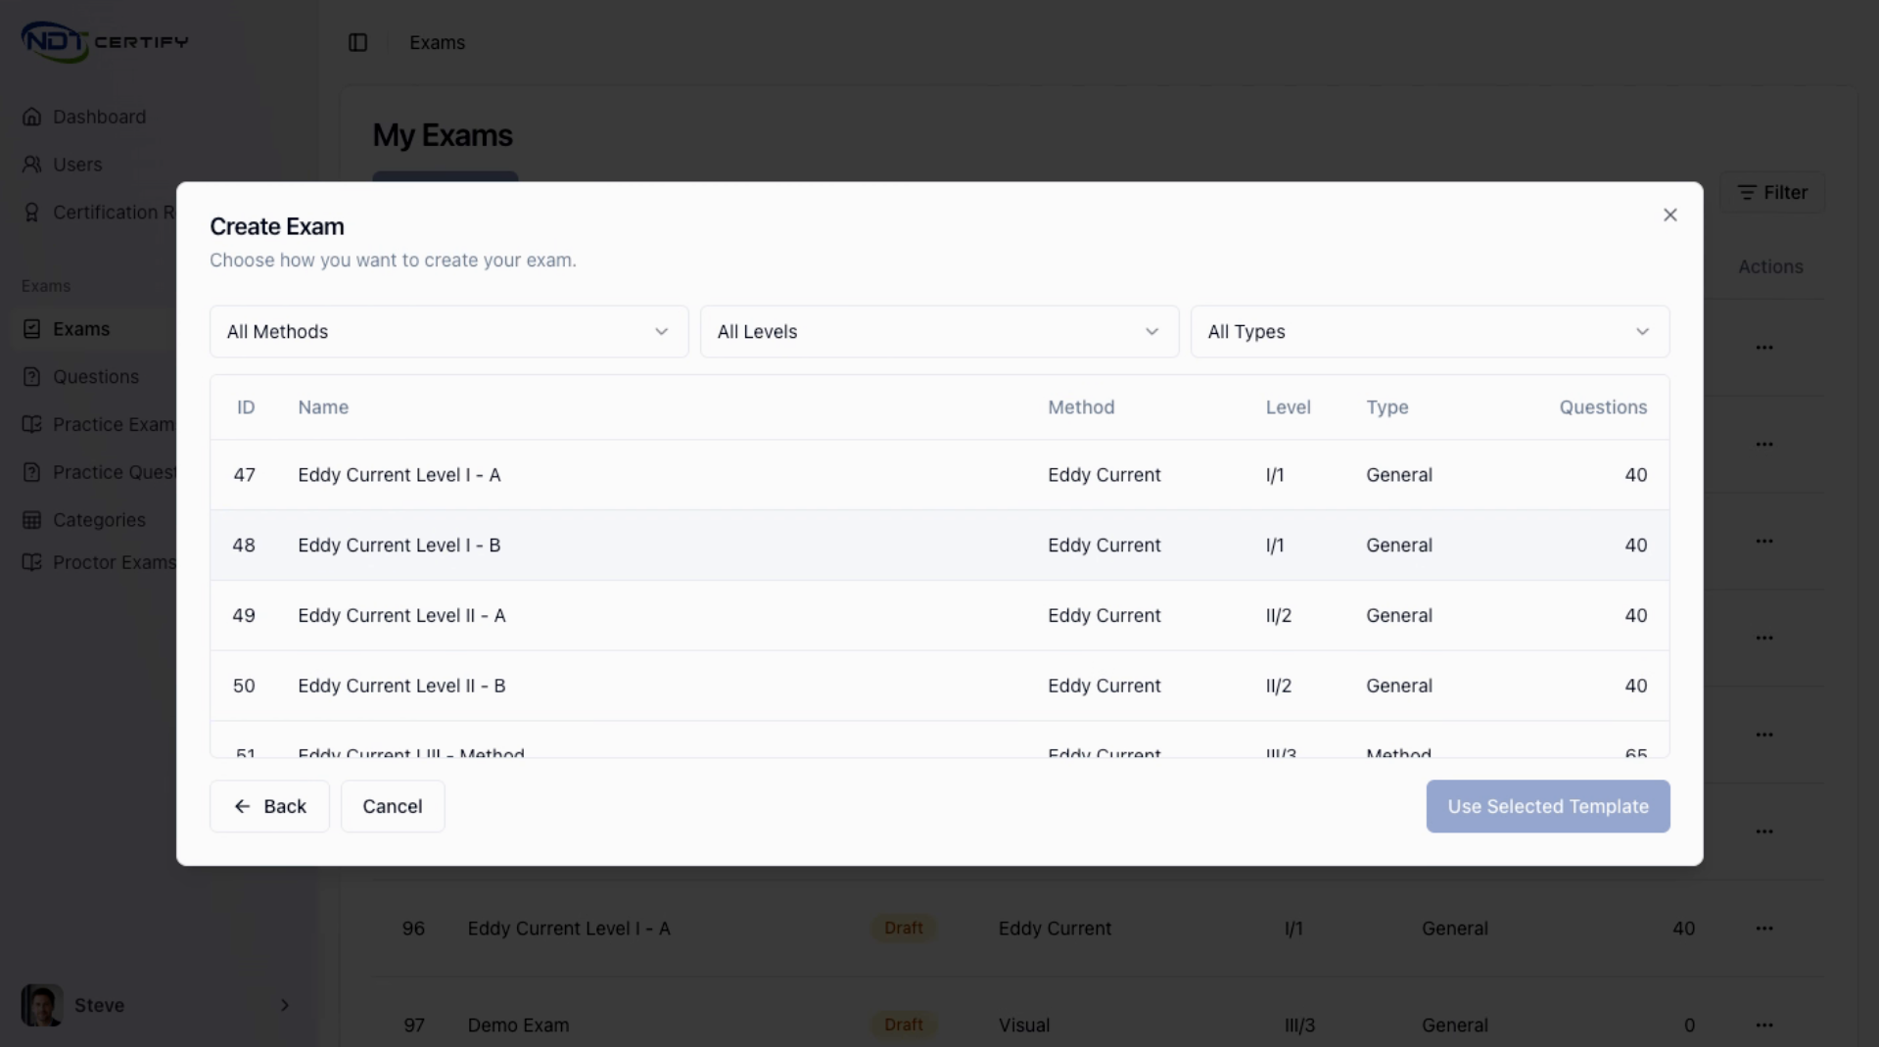The width and height of the screenshot is (1879, 1047).
Task: Open the All Levels dropdown
Action: click(939, 331)
